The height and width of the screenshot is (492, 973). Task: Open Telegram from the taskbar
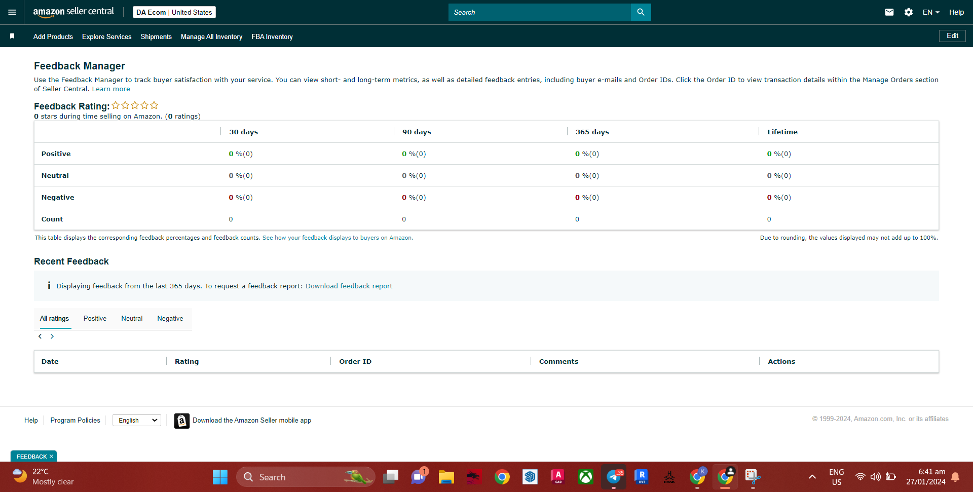(614, 477)
